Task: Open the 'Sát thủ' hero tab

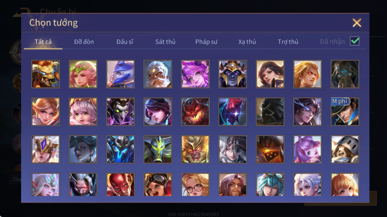Action: click(165, 42)
